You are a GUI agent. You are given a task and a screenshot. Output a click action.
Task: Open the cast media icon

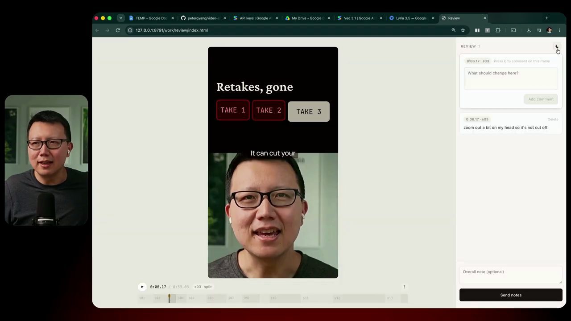[513, 30]
